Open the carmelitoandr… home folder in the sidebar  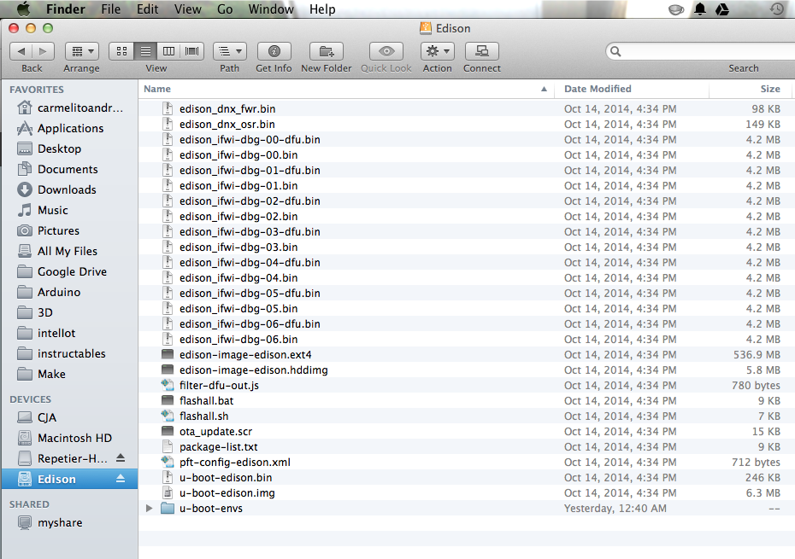(70, 108)
